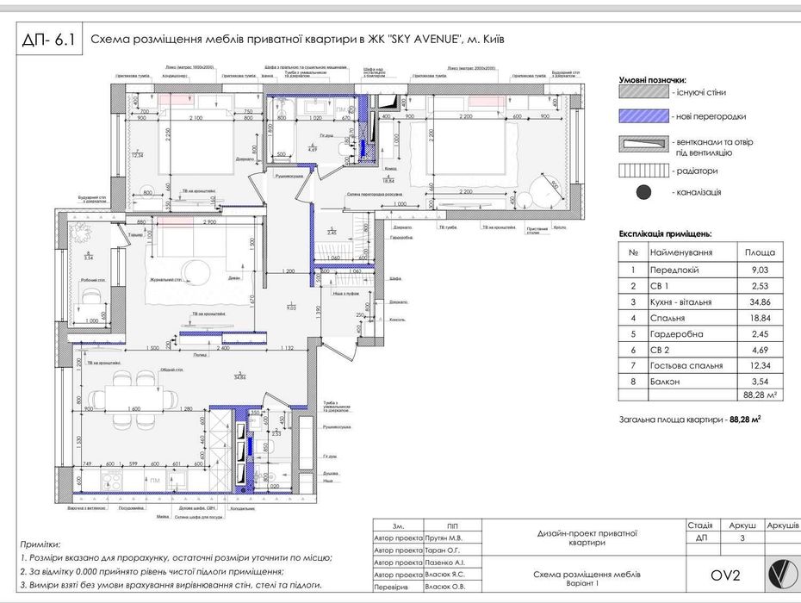
Task: Click the sheet number '3' cell
Action: [x=742, y=538]
